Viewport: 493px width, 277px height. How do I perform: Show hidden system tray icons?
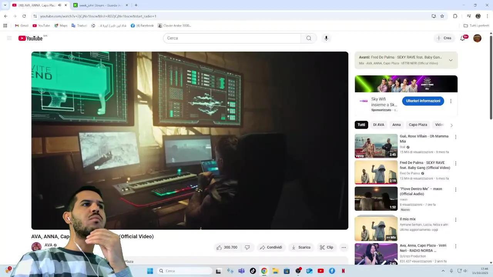[442, 271]
